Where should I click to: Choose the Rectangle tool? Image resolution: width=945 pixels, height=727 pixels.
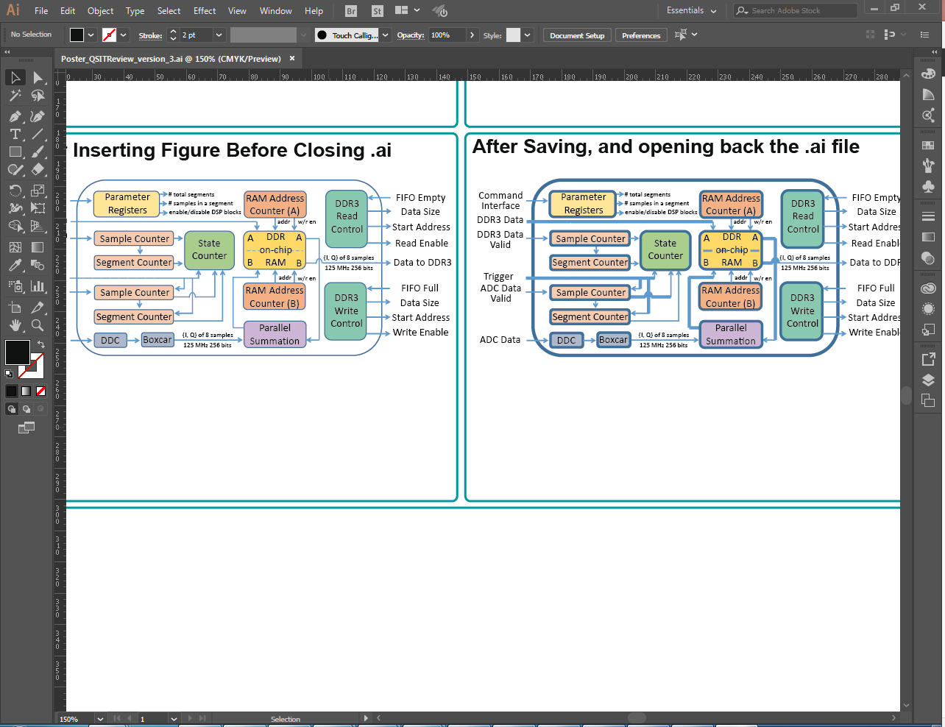click(x=15, y=152)
